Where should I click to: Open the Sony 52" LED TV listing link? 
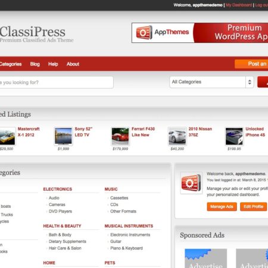pos(83,132)
